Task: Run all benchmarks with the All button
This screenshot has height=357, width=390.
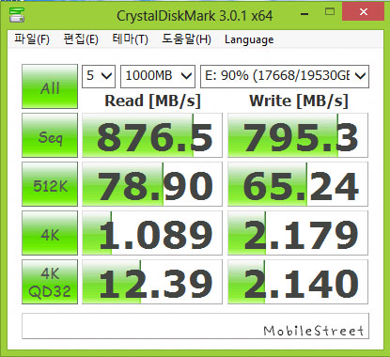Action: click(x=50, y=86)
